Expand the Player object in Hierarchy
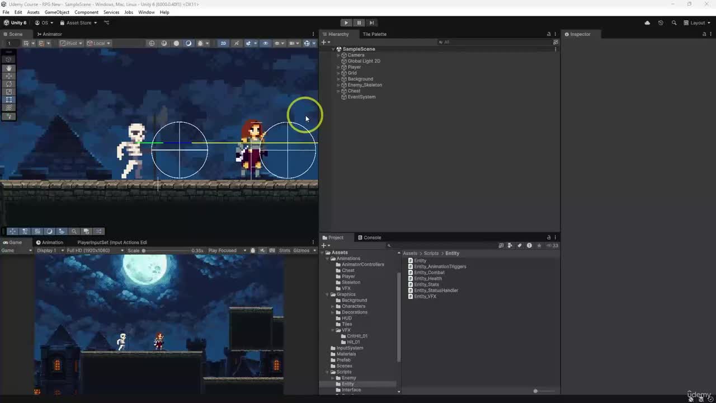The width and height of the screenshot is (716, 403). [x=338, y=67]
